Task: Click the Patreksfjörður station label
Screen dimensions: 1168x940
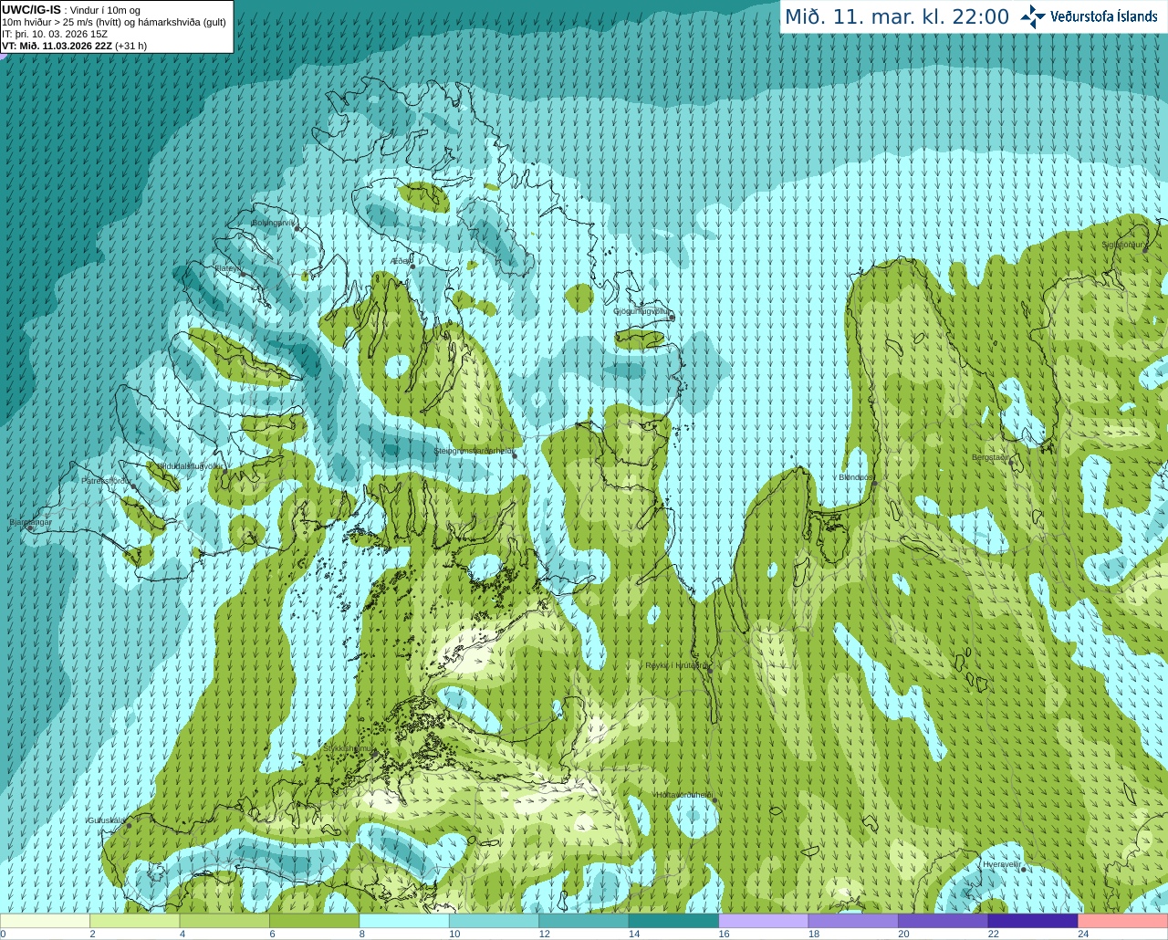Action: coord(107,481)
